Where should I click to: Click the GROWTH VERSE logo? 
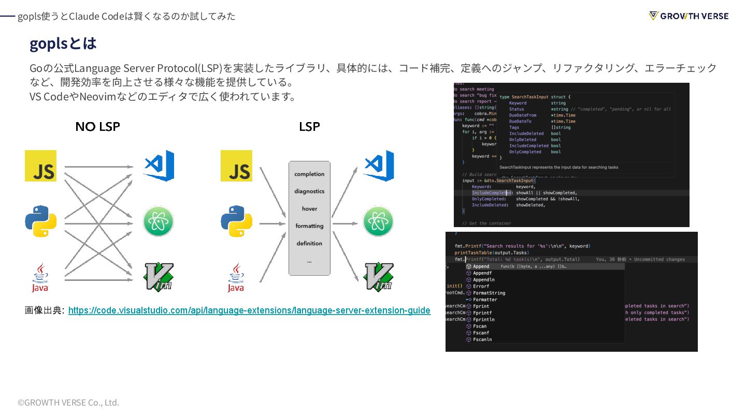point(688,16)
